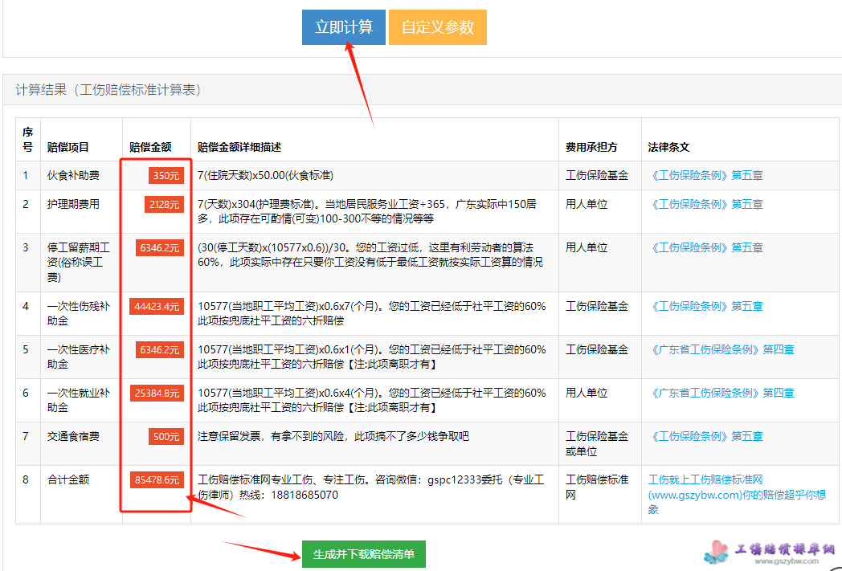The width and height of the screenshot is (842, 571).
Task: Click the 25384.8元 amount badge
Action: click(x=157, y=394)
